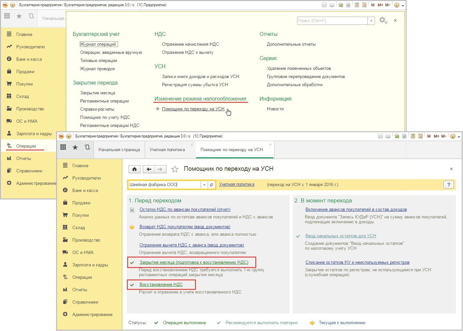The image size is (463, 331).
Task: Open the help question mark button
Action: 449,185
